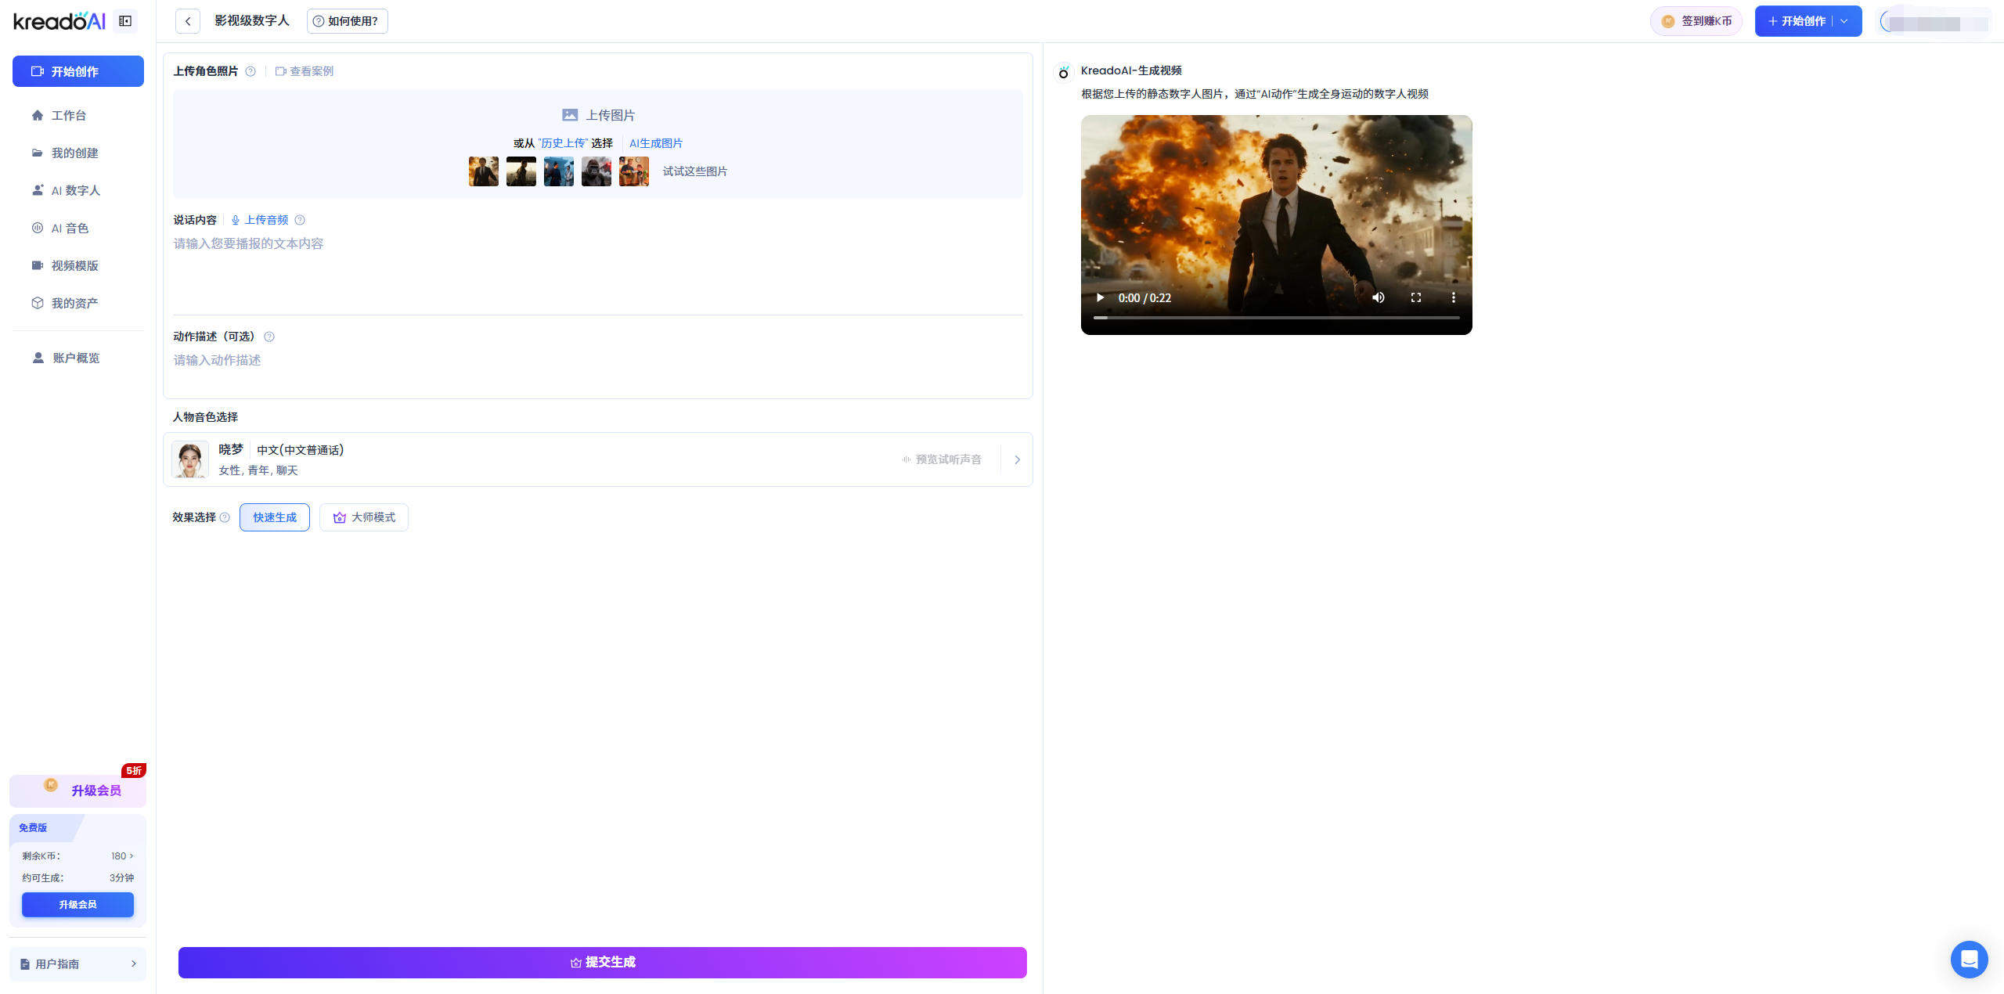
Task: Open AI 音色 in the sidebar
Action: (70, 228)
